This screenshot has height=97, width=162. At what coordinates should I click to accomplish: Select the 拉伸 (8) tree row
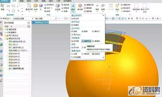(x=16, y=66)
